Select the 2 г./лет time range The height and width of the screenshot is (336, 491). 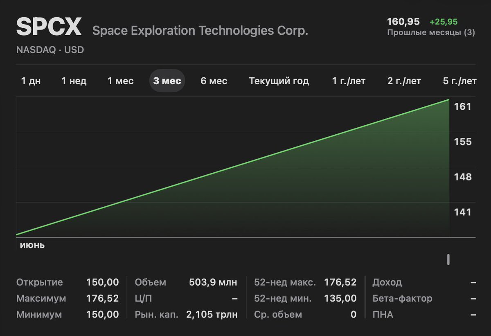click(x=404, y=81)
